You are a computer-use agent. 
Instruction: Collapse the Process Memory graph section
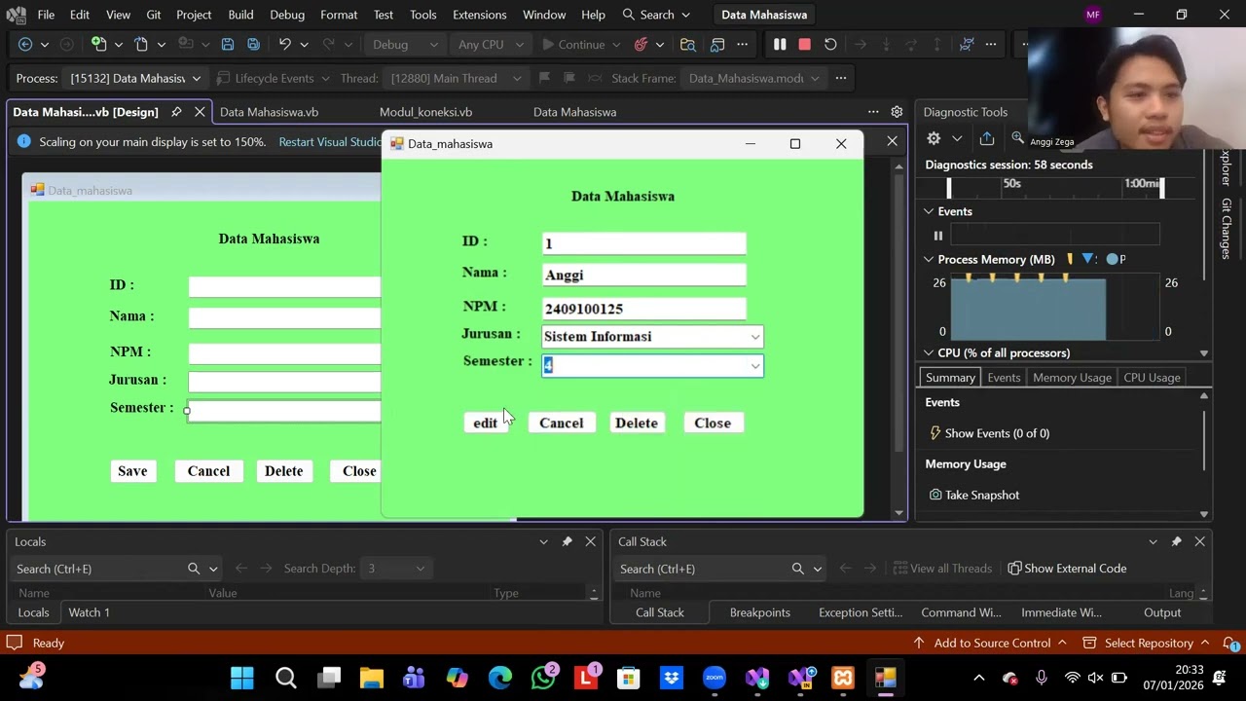(929, 260)
